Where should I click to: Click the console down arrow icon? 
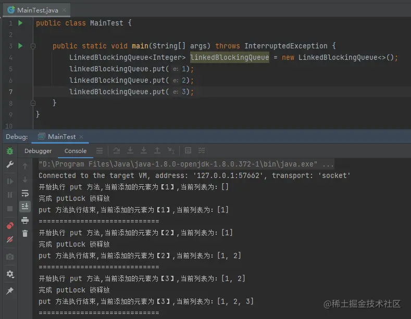click(x=25, y=180)
